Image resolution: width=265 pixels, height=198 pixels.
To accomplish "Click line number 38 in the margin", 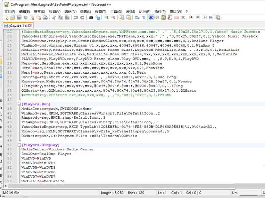I will (x=10, y=104).
